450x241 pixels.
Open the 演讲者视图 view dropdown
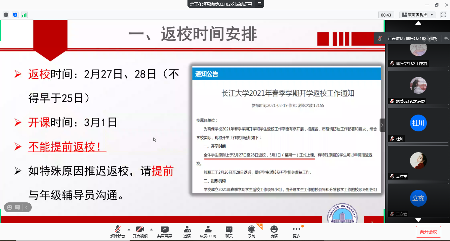[x=417, y=15]
